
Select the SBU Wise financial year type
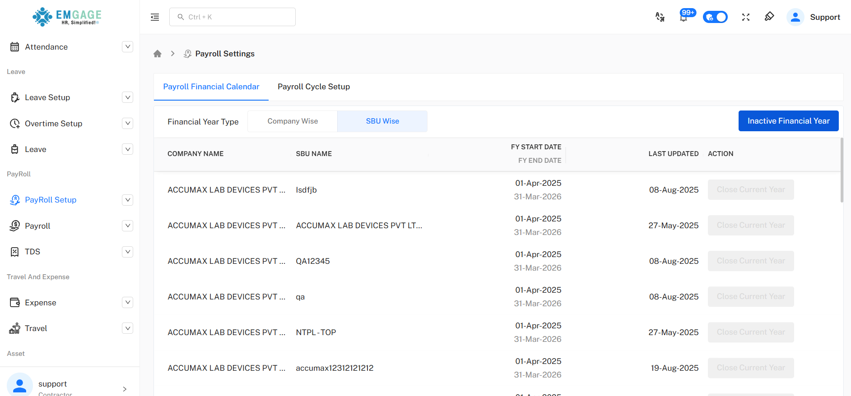click(x=382, y=121)
